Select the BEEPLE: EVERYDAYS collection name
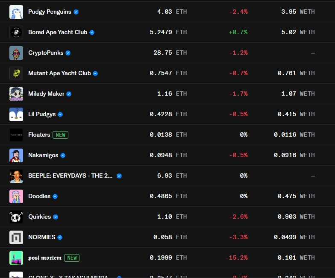335x278 pixels. tap(70, 176)
